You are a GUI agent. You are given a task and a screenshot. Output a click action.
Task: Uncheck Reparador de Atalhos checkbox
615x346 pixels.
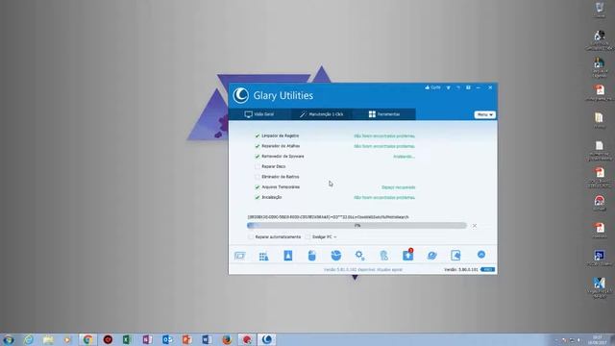[x=258, y=146]
